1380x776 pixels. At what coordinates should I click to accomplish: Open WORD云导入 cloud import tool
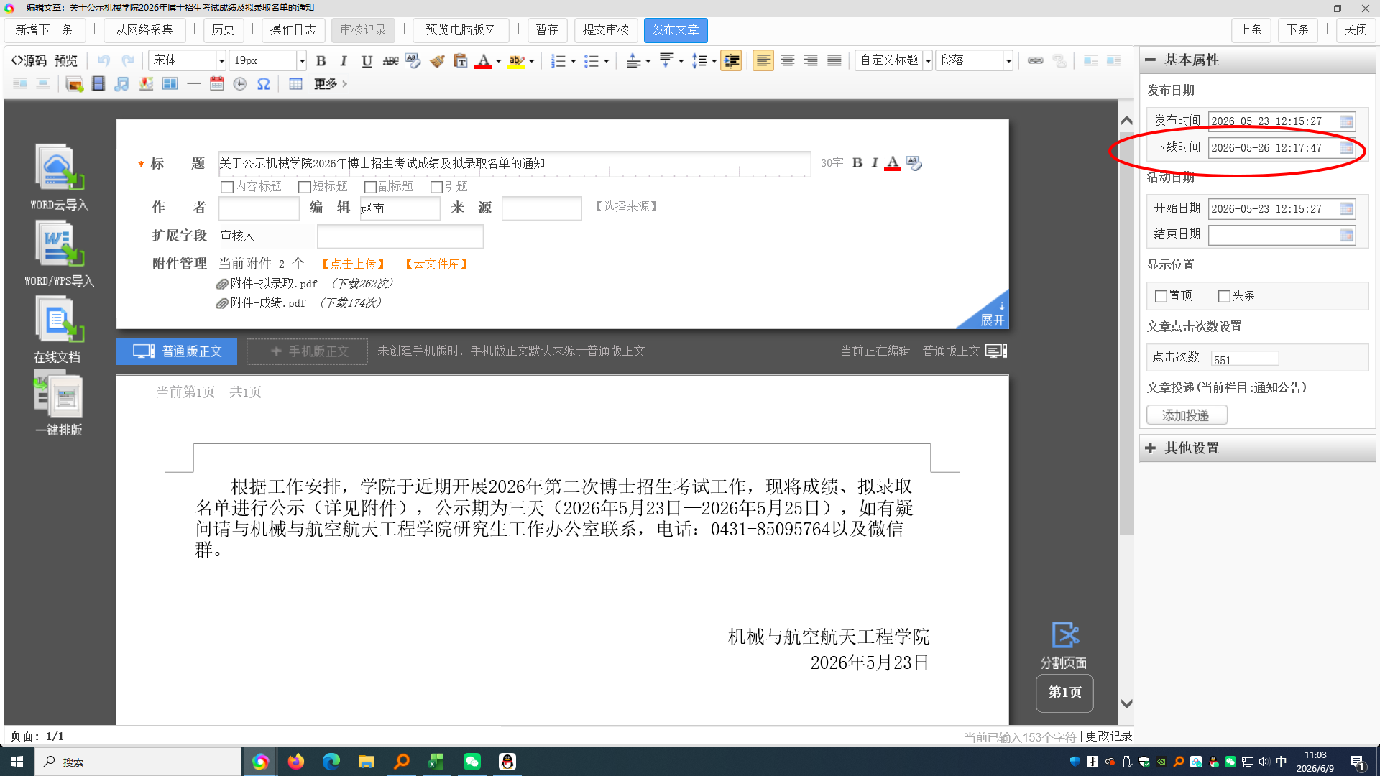(59, 177)
